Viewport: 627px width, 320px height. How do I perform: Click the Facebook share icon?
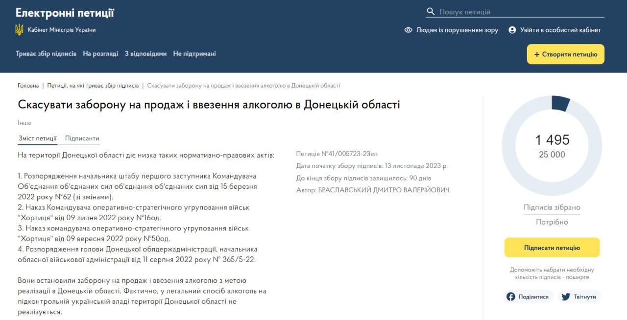[x=511, y=297]
